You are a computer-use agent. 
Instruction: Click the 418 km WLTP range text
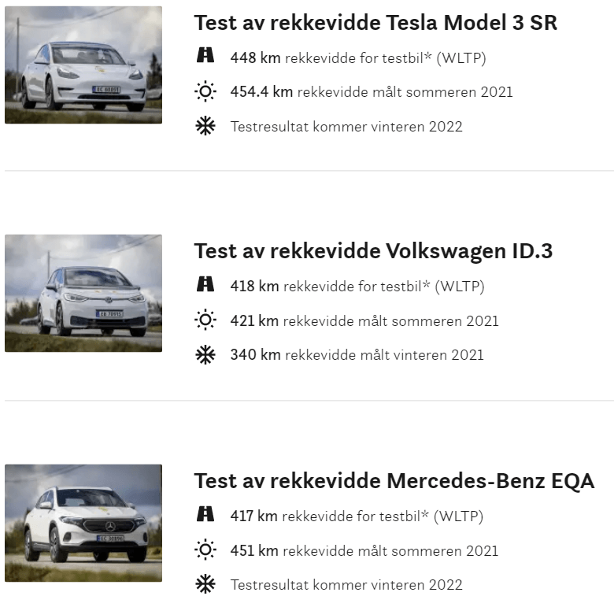(357, 286)
